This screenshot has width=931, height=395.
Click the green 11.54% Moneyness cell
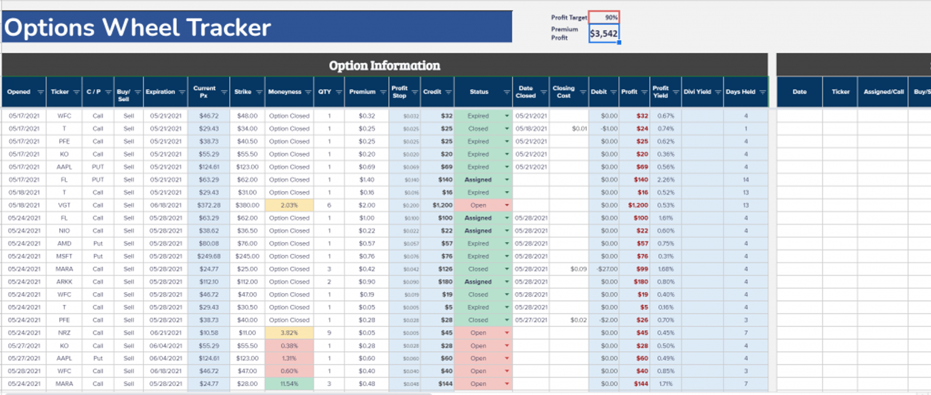point(289,384)
